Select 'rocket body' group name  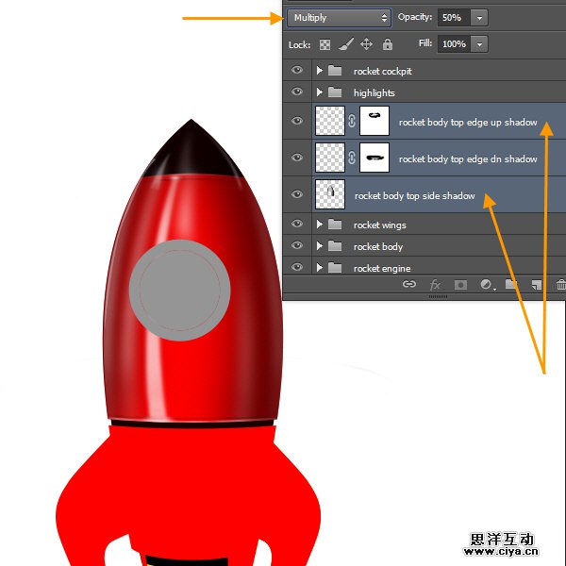(378, 247)
